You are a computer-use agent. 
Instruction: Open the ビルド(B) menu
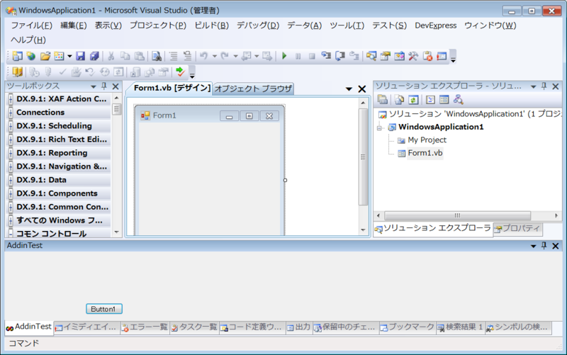[x=211, y=26]
